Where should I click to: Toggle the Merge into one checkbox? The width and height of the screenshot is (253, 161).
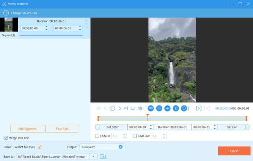click(x=6, y=138)
